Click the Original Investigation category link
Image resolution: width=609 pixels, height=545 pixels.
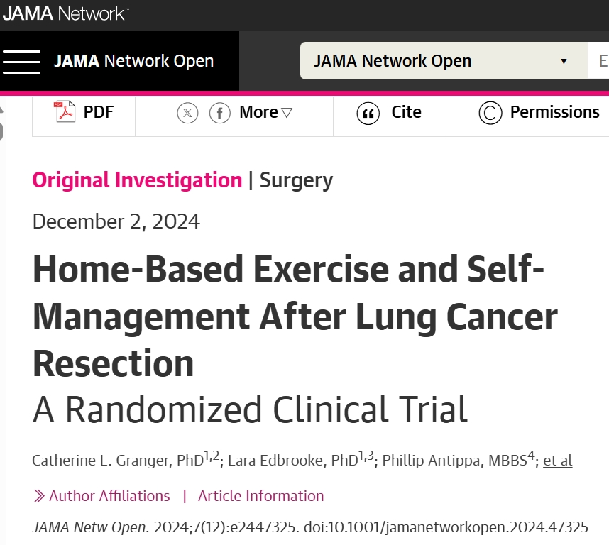137,180
